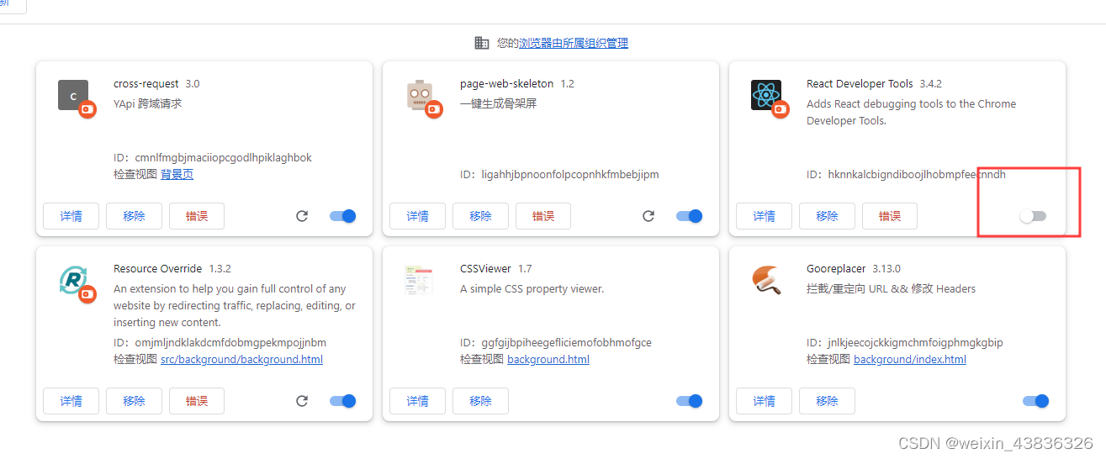Click the '拦截/重定向 URL && 修改 Headers' description

coord(891,288)
